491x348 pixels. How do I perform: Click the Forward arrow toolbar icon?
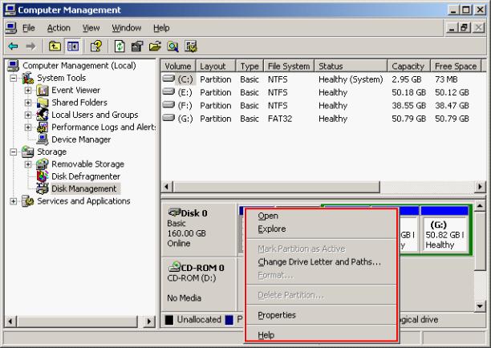(x=30, y=47)
